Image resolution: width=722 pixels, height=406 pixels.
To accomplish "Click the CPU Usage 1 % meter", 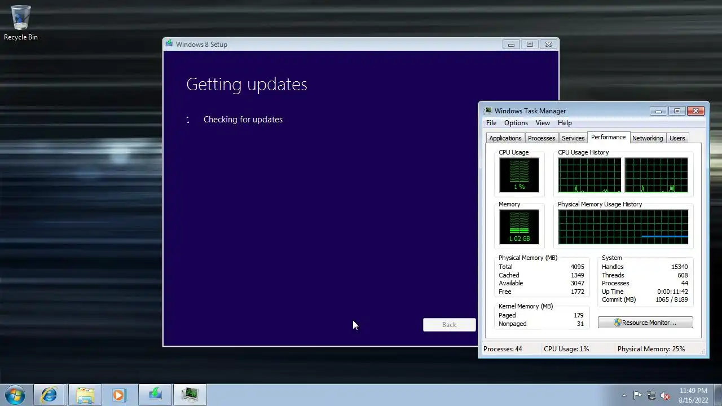I will click(x=519, y=175).
